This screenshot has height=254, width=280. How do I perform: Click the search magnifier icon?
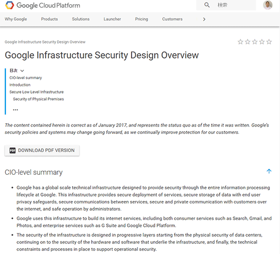click(x=207, y=5)
